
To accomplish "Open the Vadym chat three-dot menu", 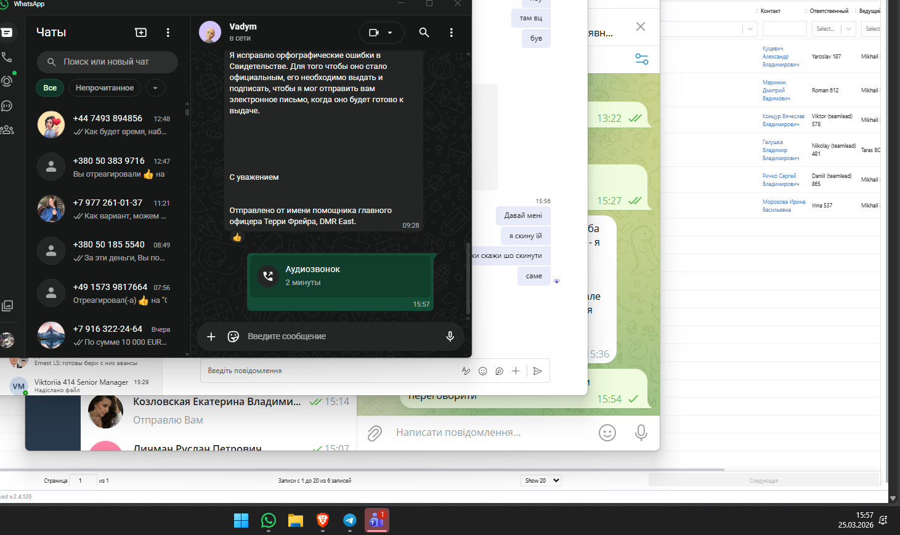I will (452, 33).
